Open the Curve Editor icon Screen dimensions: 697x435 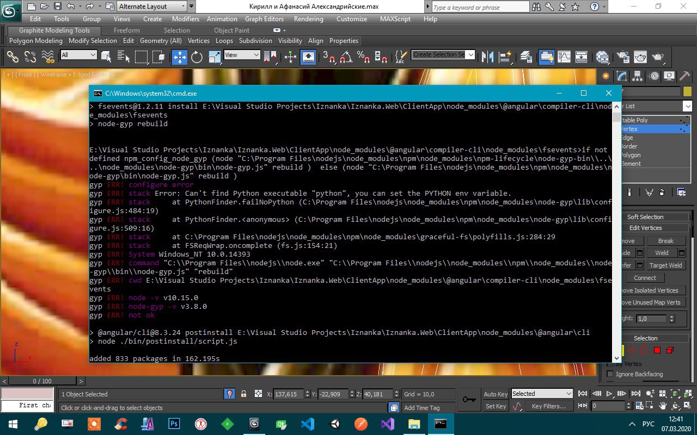(564, 57)
